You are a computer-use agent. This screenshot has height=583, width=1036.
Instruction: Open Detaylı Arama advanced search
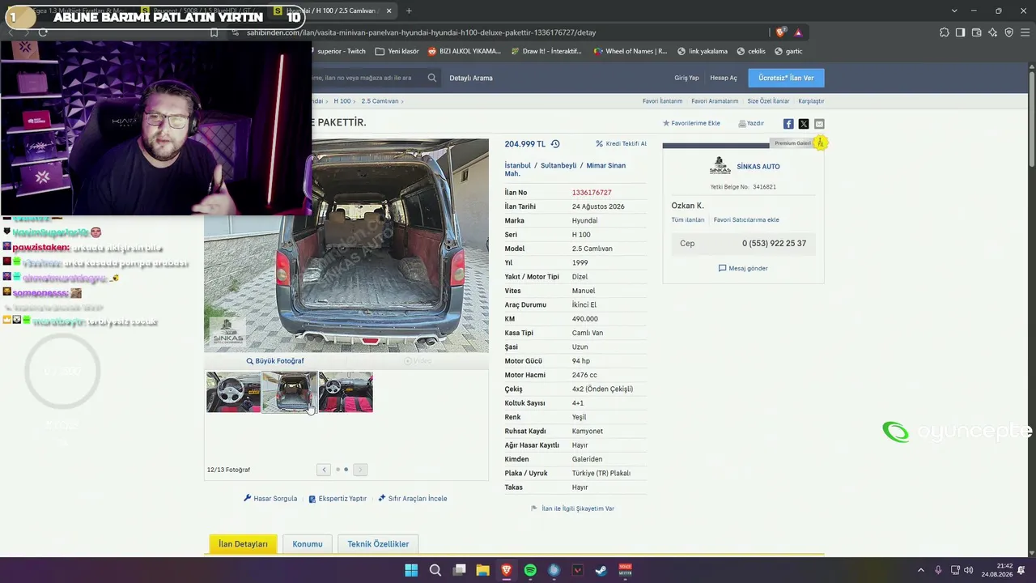tap(471, 78)
